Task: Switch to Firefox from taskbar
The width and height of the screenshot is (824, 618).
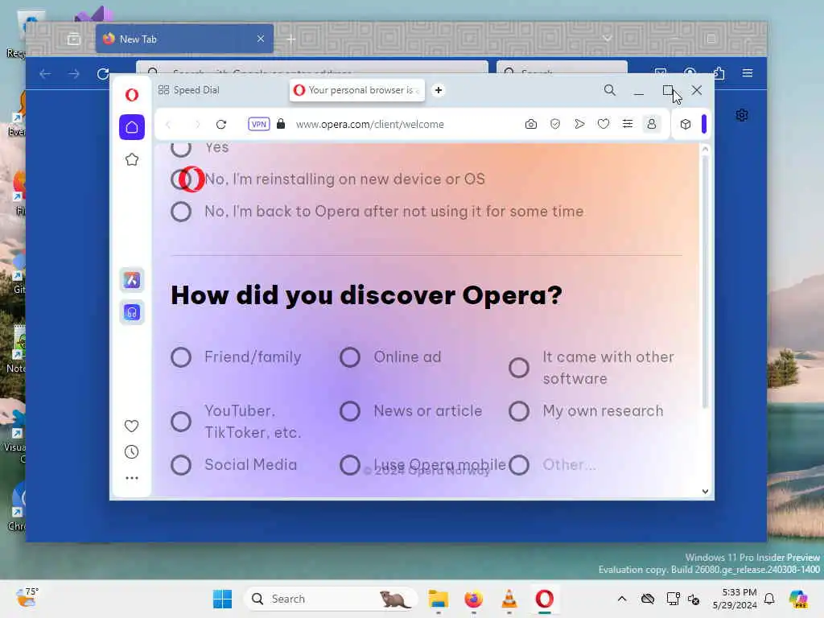Action: (x=473, y=599)
